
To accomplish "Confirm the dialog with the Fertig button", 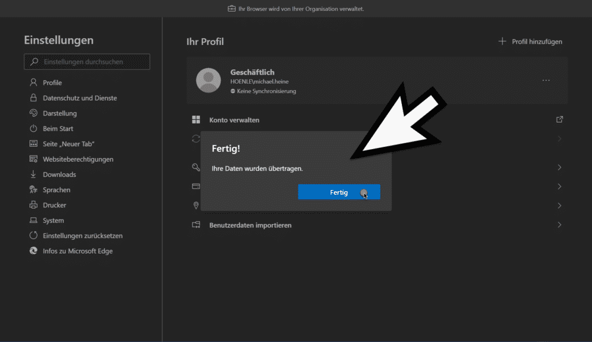I will 339,192.
